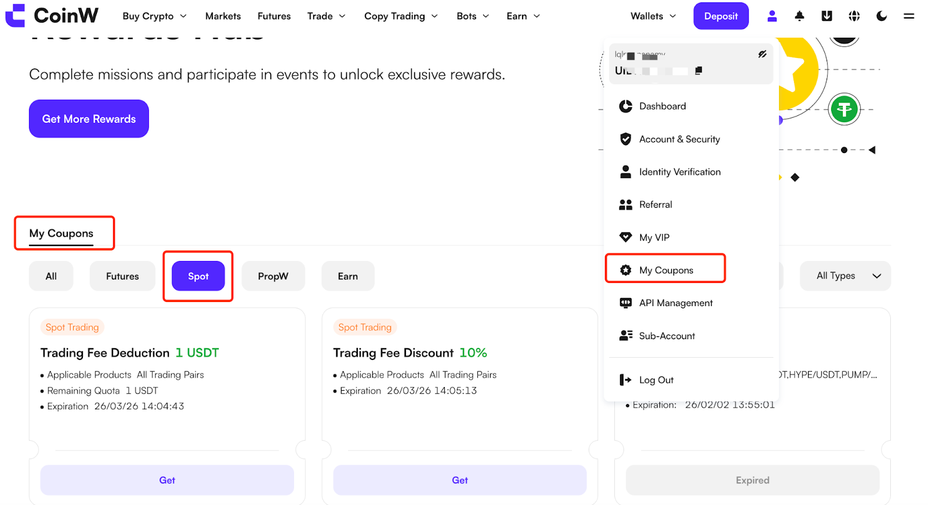Click the expiration '26/03/26 14:05:13' text
Screen dimensions: 928x505
(x=432, y=391)
